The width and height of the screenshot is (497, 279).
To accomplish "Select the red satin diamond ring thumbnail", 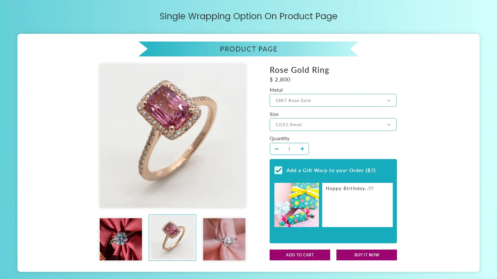I will coord(121,239).
